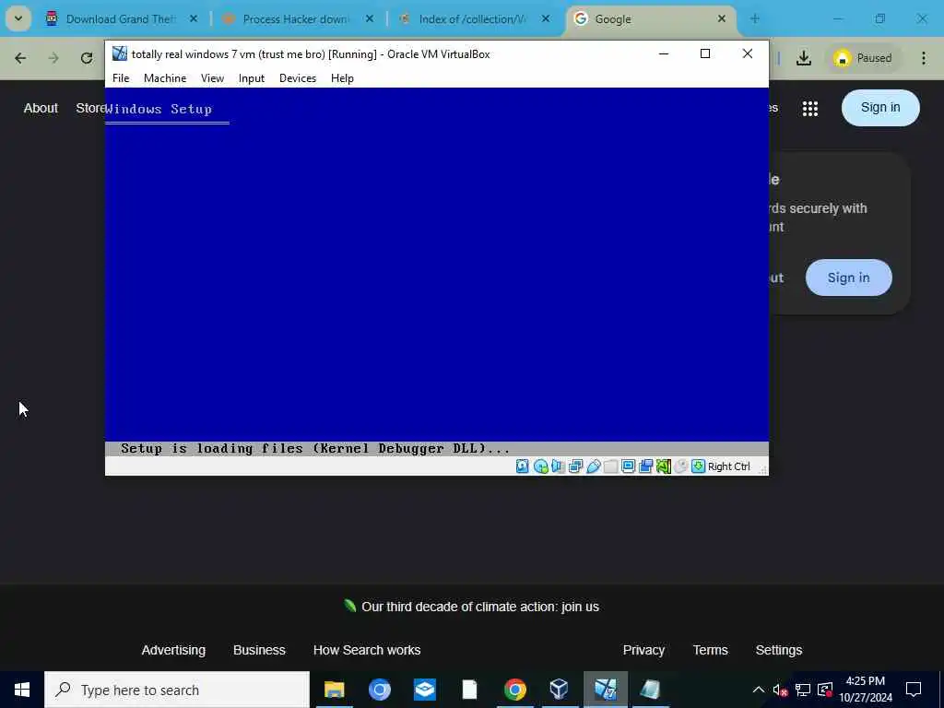Click the optical drive indicator in VirtualBox status bar
This screenshot has height=708, width=944.
point(540,466)
